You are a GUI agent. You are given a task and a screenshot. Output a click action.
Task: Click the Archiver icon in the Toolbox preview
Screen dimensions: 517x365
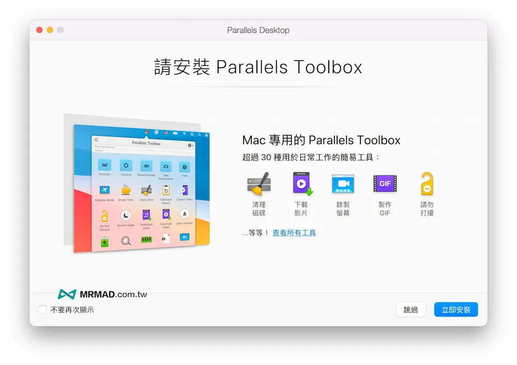click(104, 164)
